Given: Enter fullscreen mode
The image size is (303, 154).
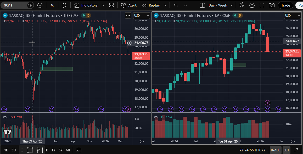Looking at the screenshot, I should (x=262, y=5).
